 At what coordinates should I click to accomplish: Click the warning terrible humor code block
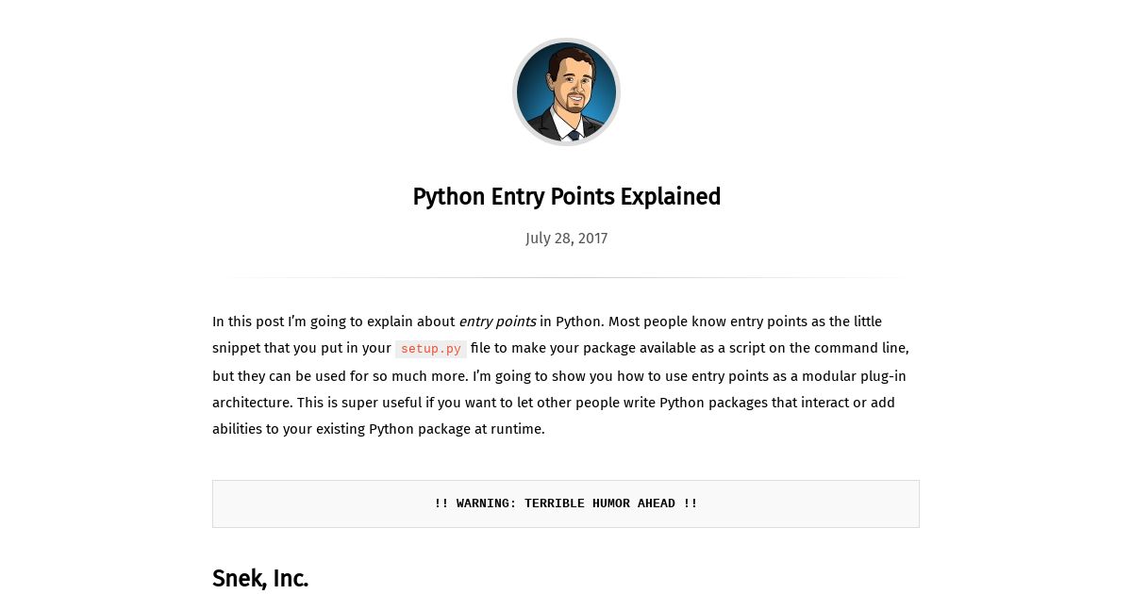[566, 503]
